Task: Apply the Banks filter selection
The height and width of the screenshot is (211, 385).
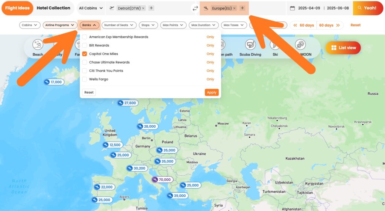Action: tap(212, 92)
